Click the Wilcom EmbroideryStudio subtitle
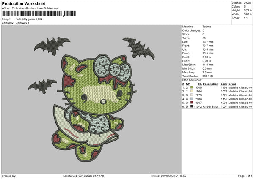 tap(30, 8)
